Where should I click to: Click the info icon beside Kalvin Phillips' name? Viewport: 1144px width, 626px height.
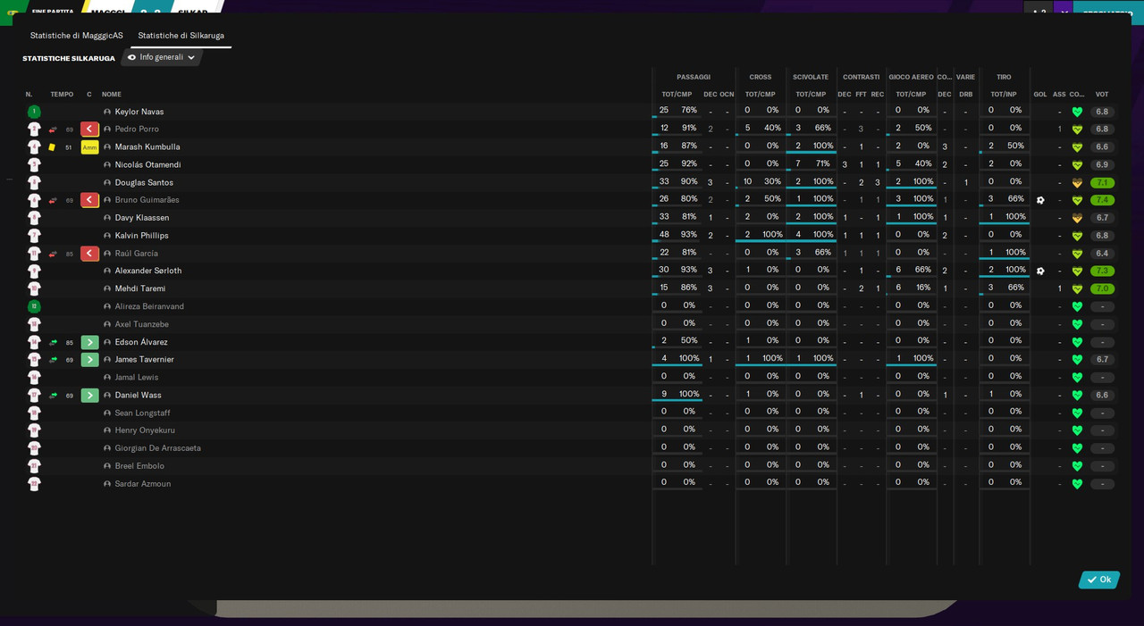click(x=107, y=236)
